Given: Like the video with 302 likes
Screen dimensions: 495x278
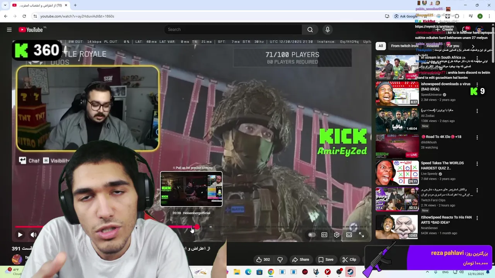Looking at the screenshot, I should [x=263, y=259].
